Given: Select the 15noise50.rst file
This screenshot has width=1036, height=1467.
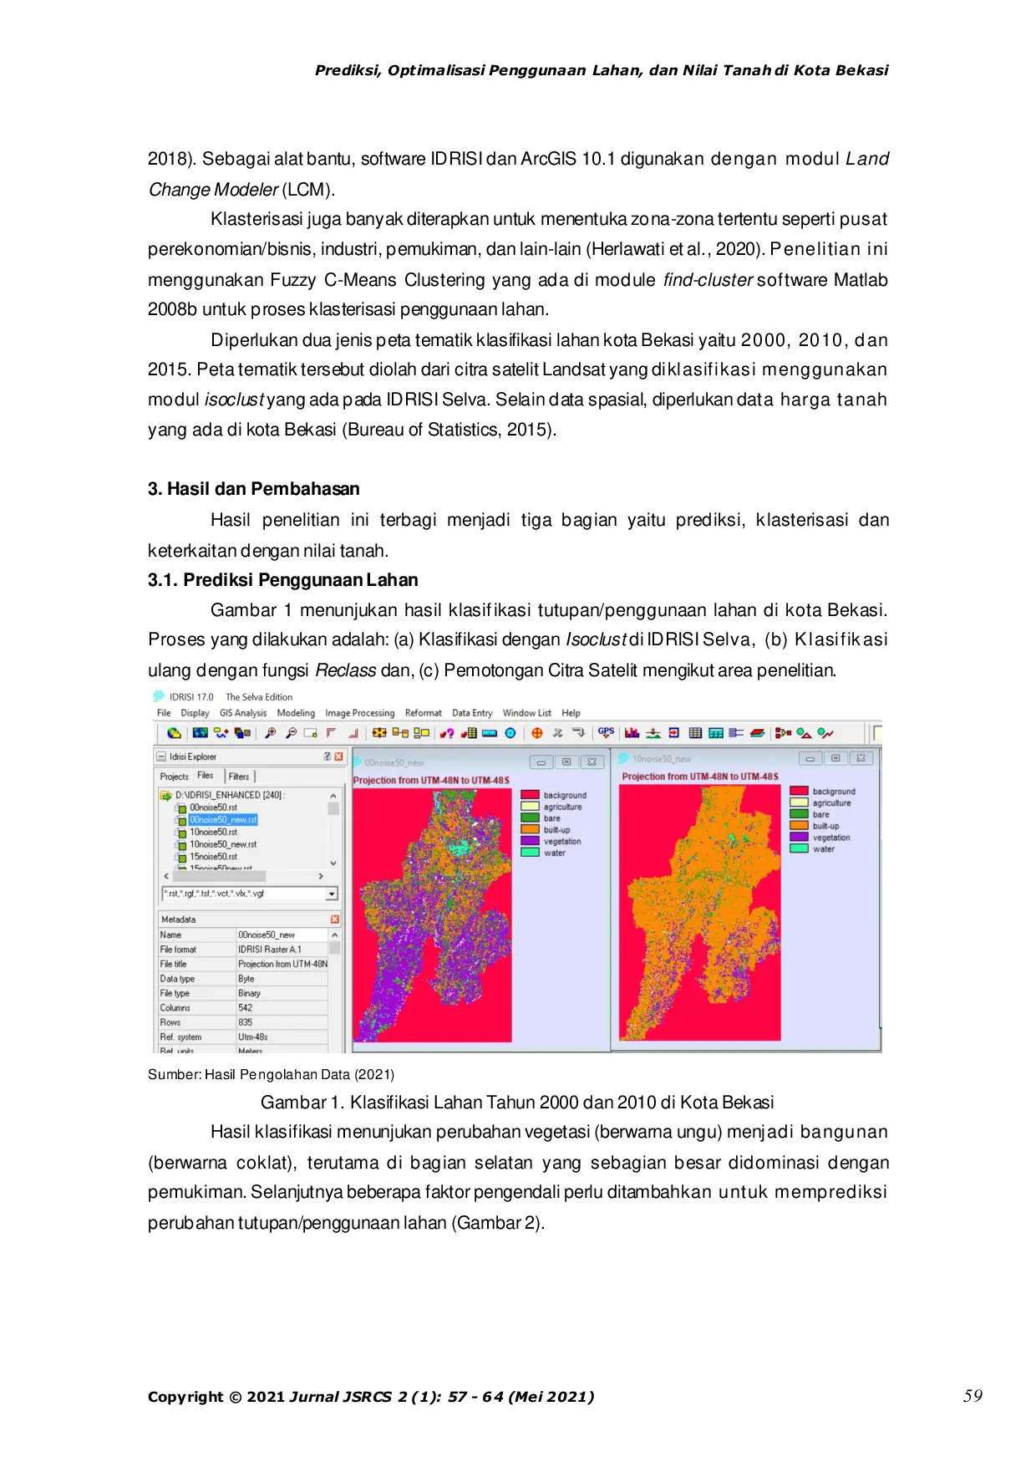Looking at the screenshot, I should tap(213, 857).
